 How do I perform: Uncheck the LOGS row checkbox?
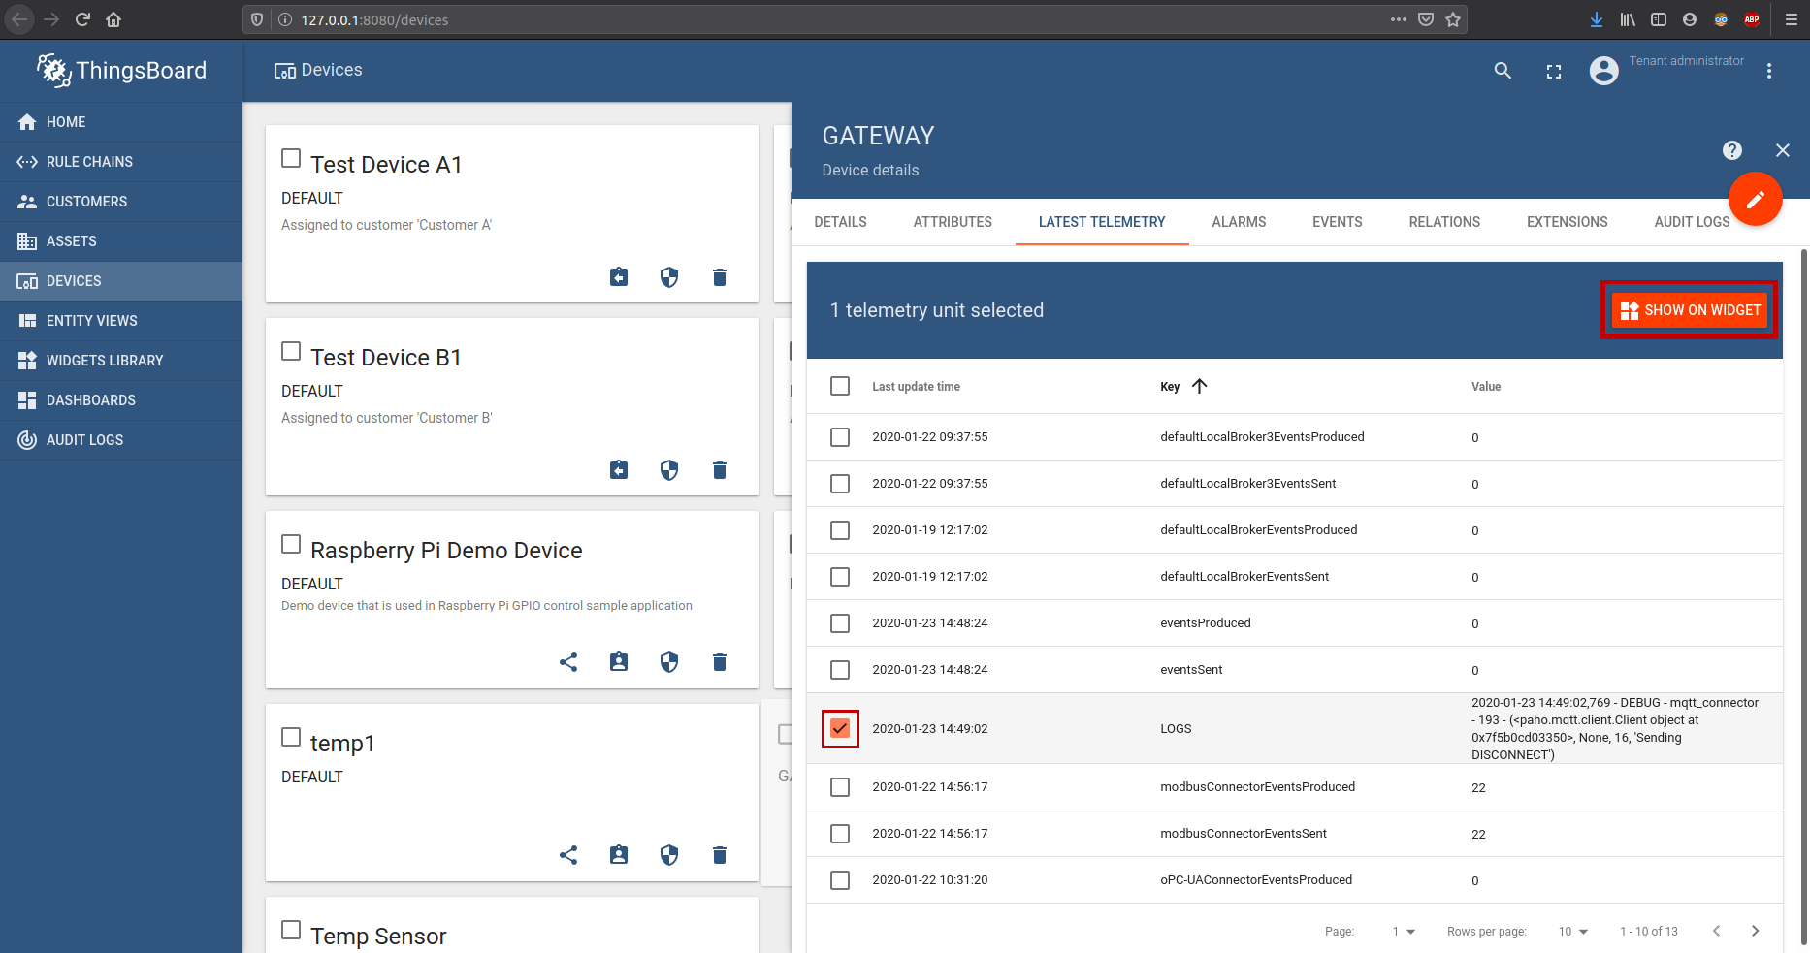pyautogui.click(x=840, y=728)
